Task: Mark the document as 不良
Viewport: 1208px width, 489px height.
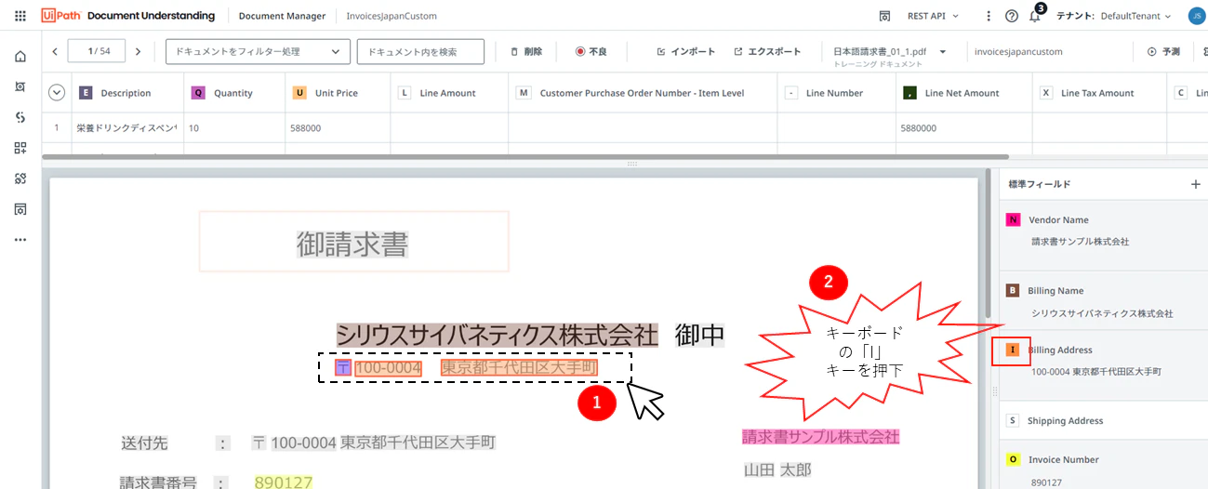Action: [x=591, y=52]
